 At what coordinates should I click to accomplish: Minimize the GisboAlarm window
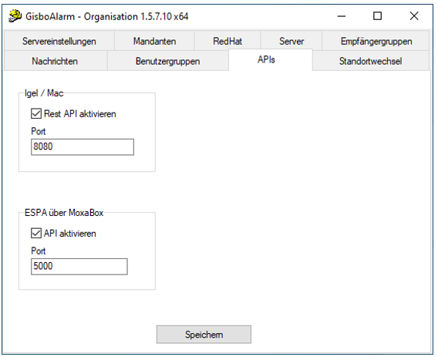point(342,16)
